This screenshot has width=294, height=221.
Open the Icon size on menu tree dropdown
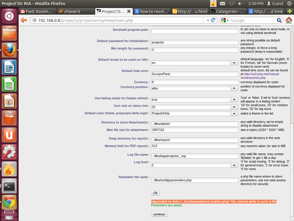[x=233, y=107]
